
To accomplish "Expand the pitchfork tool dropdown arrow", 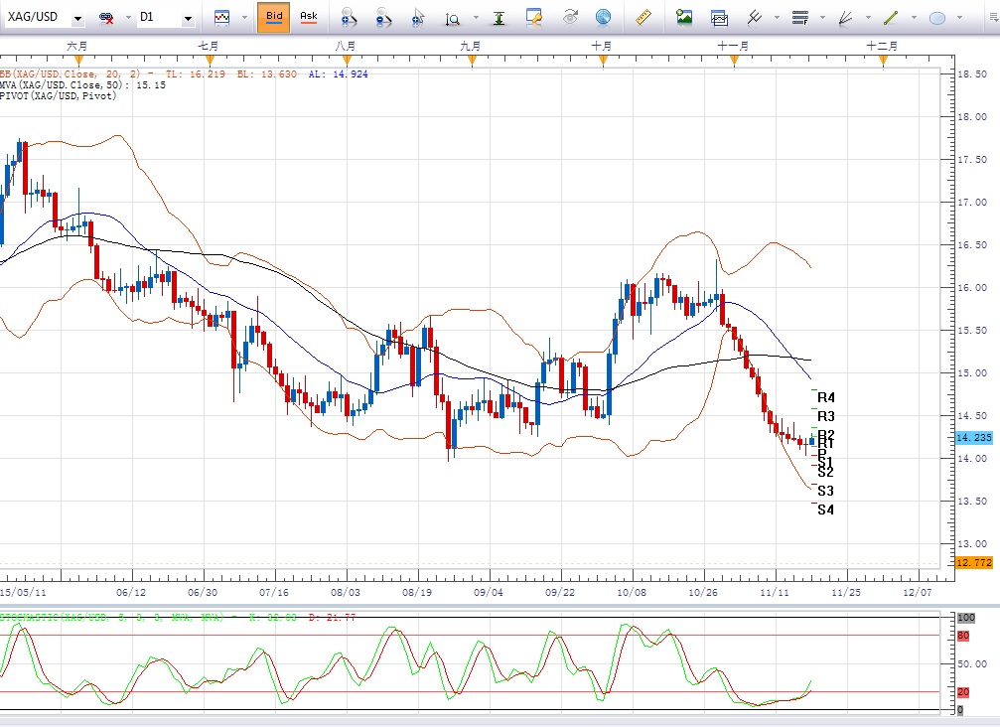I will (777, 18).
